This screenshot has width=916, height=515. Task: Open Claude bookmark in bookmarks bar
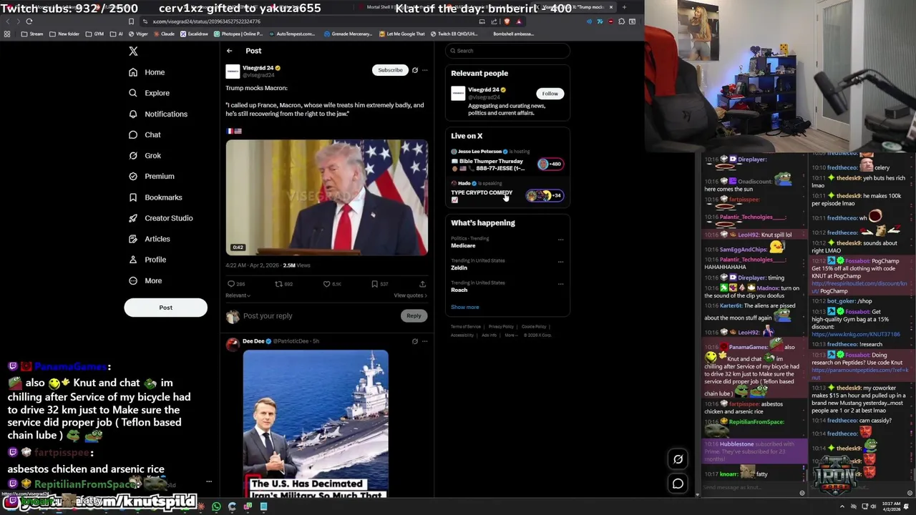coord(165,34)
